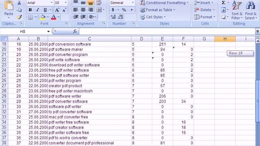
Task: Open the font size 10 dropdown
Action: pos(66,3)
